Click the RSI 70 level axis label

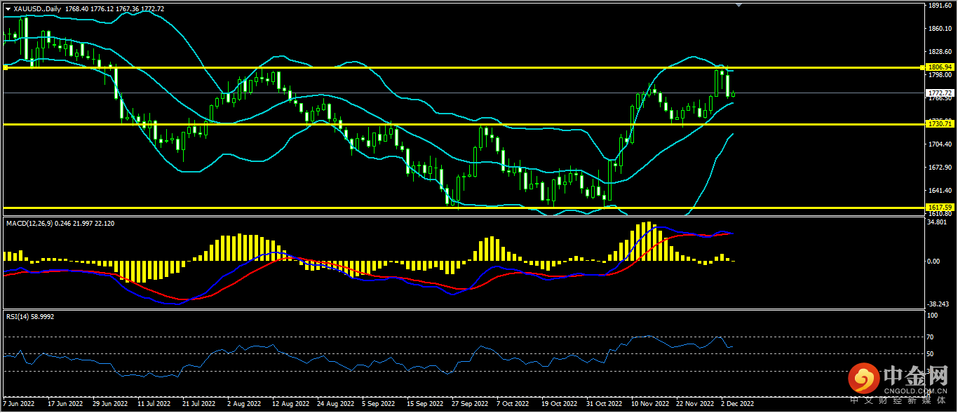932,337
